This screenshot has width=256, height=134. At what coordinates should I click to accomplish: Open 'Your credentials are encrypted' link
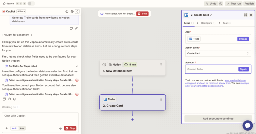216,81
